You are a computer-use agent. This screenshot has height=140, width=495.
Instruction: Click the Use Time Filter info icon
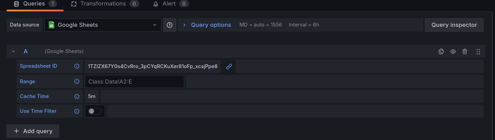click(x=77, y=111)
